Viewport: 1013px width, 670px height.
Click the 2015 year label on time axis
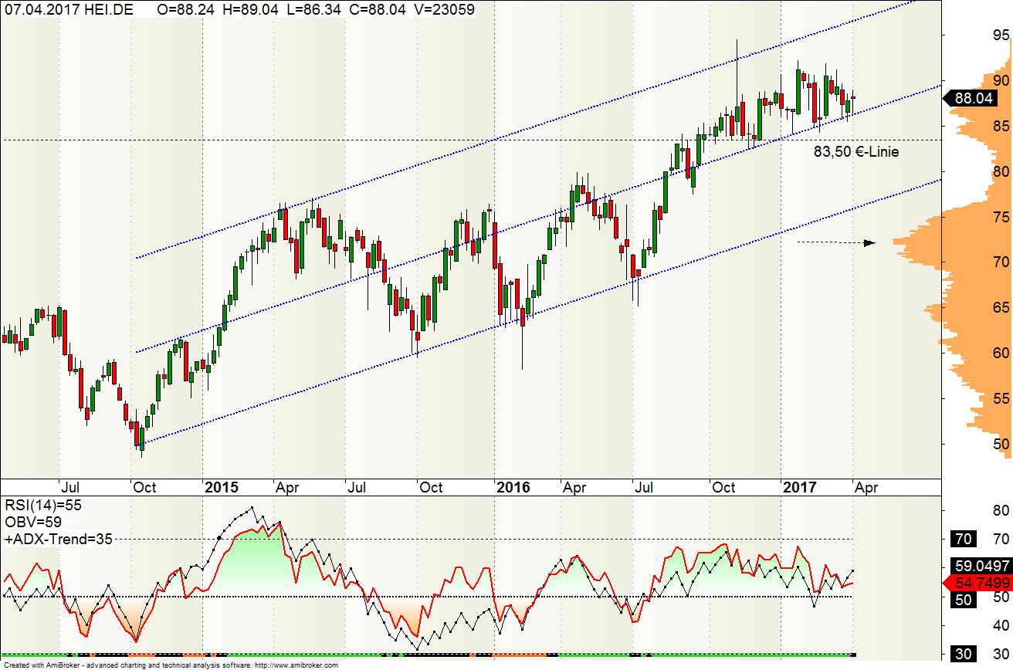pos(222,488)
